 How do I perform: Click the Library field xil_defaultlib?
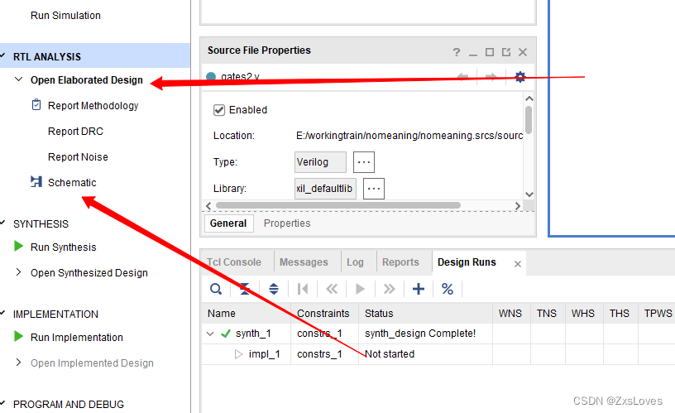(x=325, y=189)
